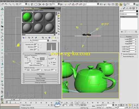
Task: Open the Material Editor toolbar icon
Action: click(121, 4)
